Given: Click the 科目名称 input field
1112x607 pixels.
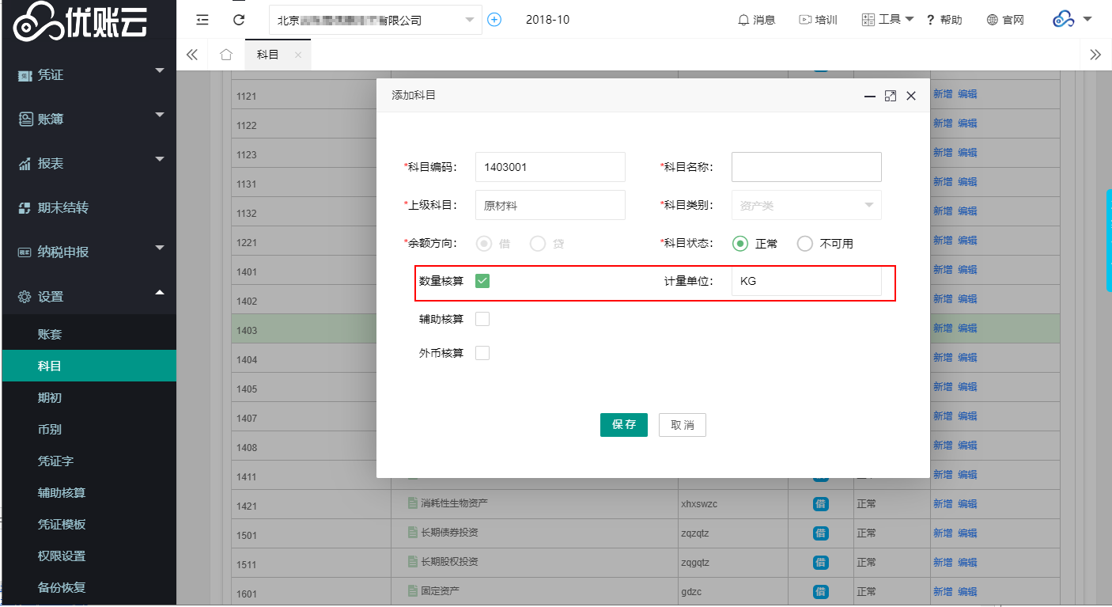Looking at the screenshot, I should click(x=807, y=167).
